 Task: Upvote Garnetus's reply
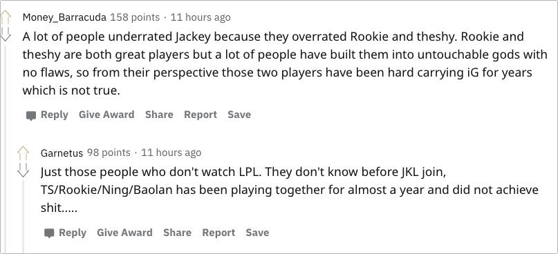click(x=23, y=153)
